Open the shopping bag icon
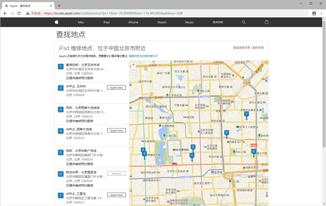The image size is (326, 206). point(266,22)
